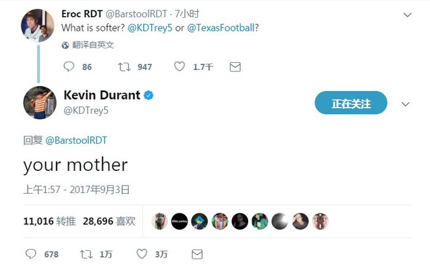
Task: Send Eroc RDT's tweet via direct message
Action: point(235,66)
